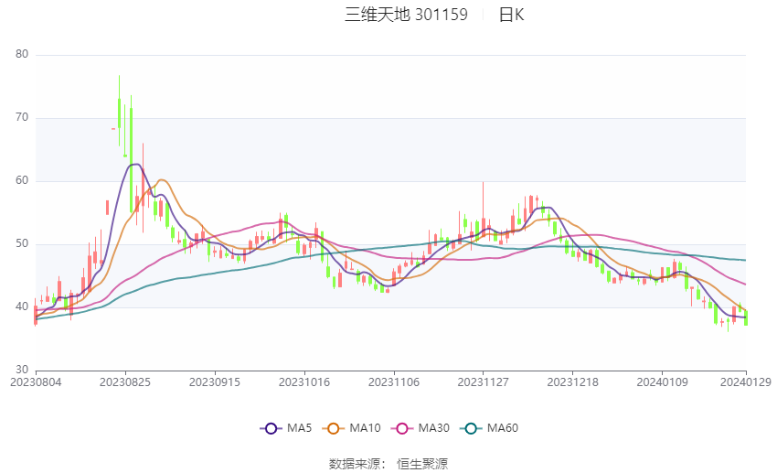Click the x-axis date label 20230804
Screen dimensions: 777x473
(x=36, y=382)
